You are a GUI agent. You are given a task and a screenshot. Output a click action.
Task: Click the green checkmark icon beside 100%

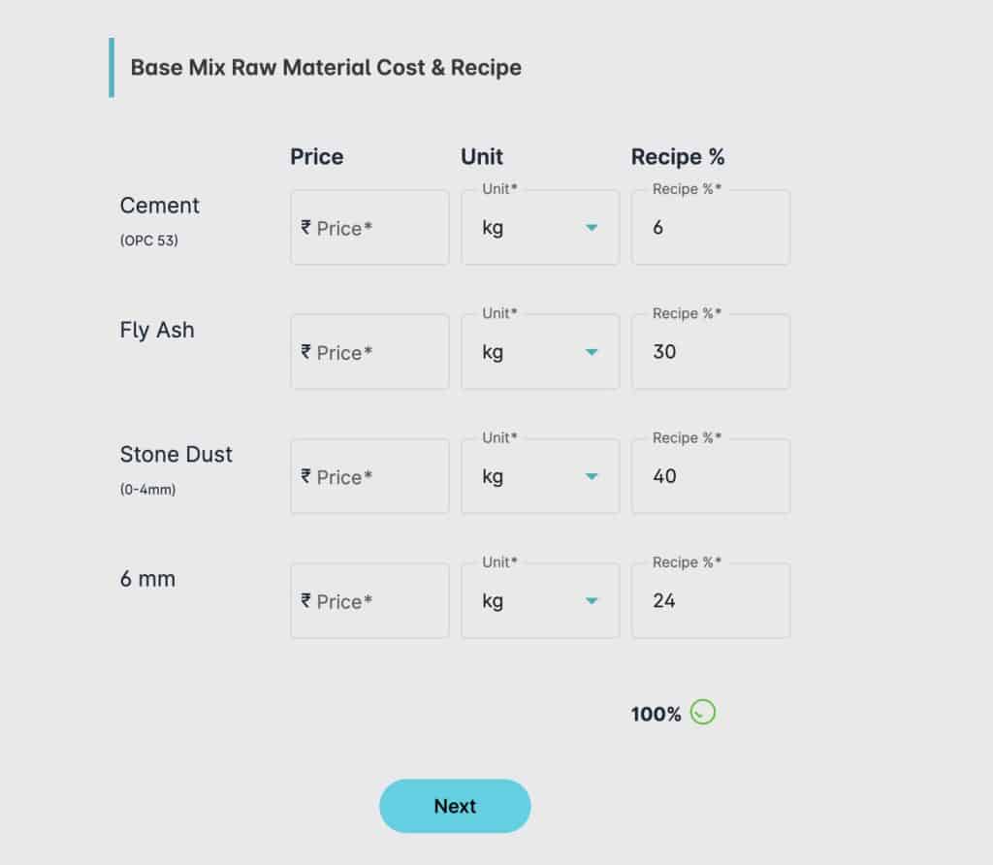click(x=702, y=712)
